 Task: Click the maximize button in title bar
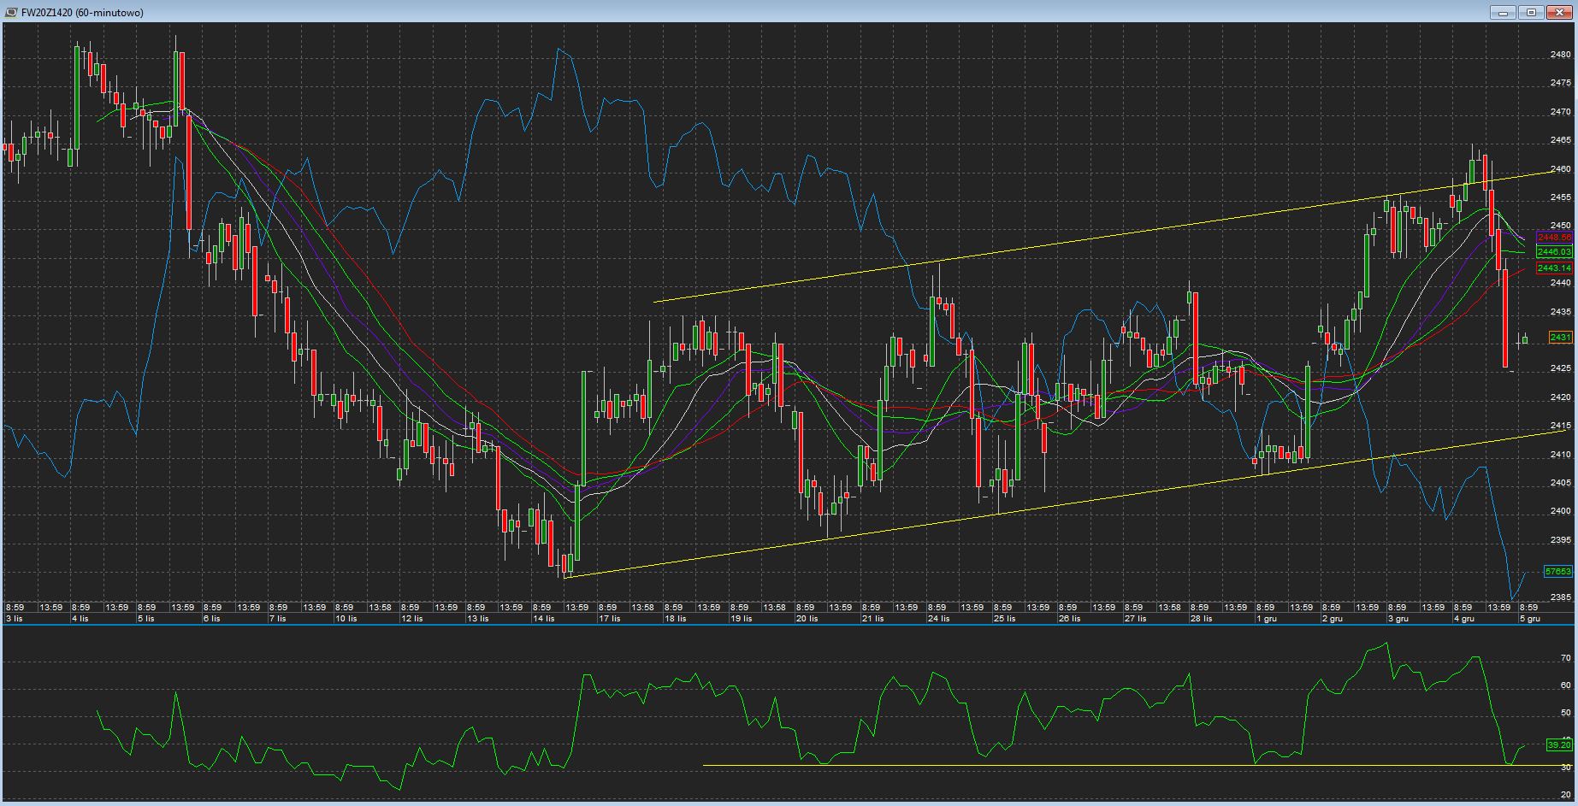click(1531, 12)
